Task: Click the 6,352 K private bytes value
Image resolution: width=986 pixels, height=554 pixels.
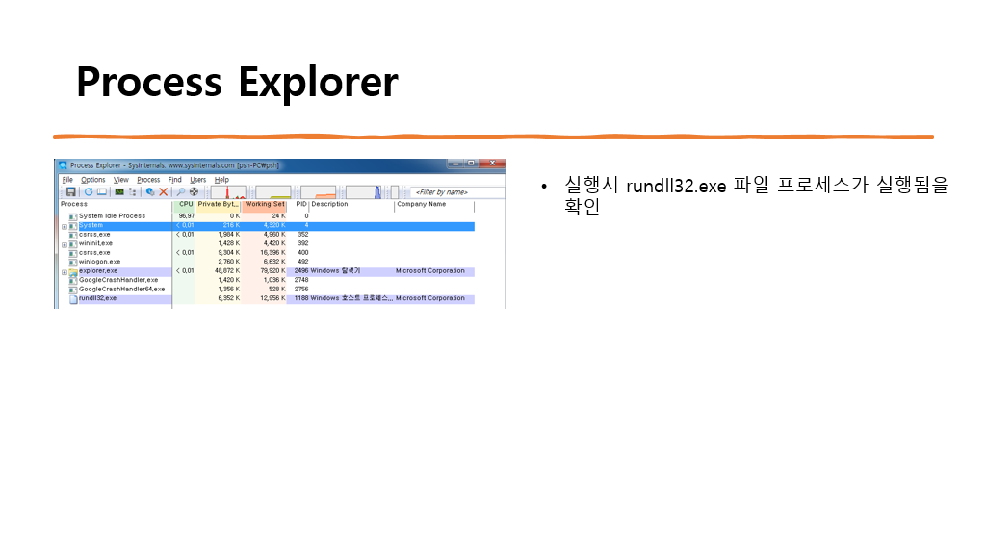Action: tap(229, 298)
